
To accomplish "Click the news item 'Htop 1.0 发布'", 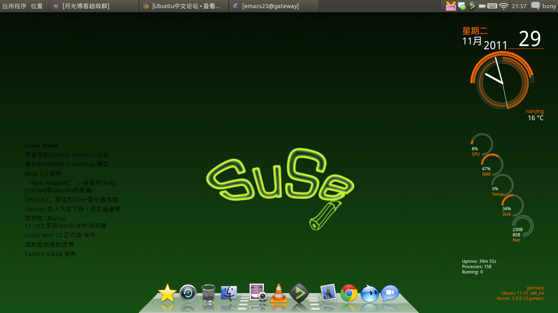I will click(x=43, y=174).
